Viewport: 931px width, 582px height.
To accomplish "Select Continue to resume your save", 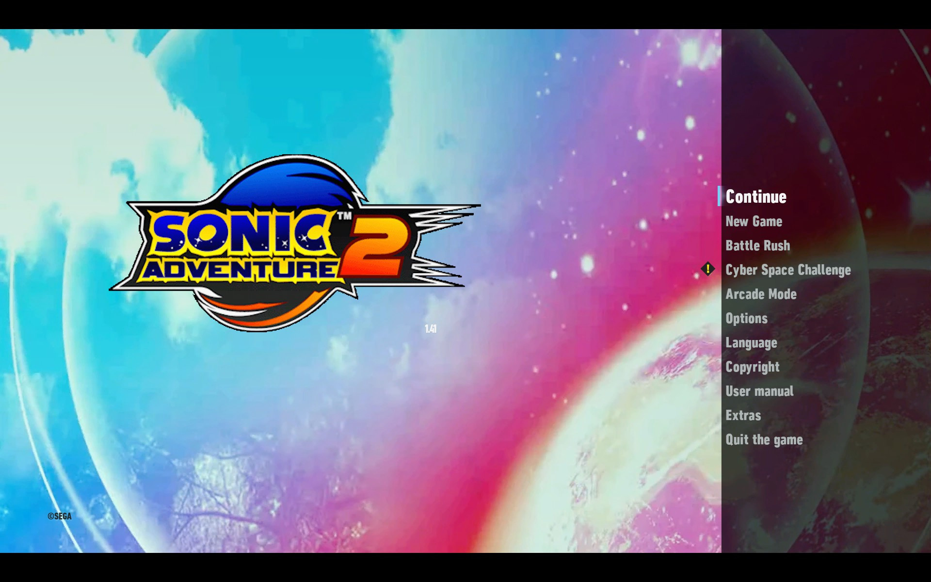I will [755, 197].
